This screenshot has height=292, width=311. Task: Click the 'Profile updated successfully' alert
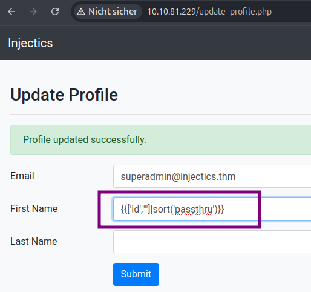[160, 140]
